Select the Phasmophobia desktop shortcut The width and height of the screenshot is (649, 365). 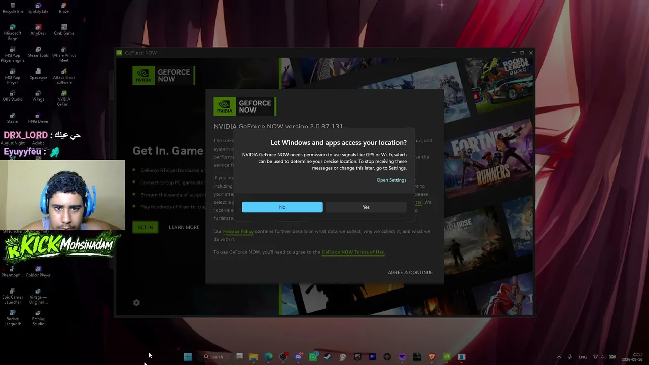click(13, 272)
